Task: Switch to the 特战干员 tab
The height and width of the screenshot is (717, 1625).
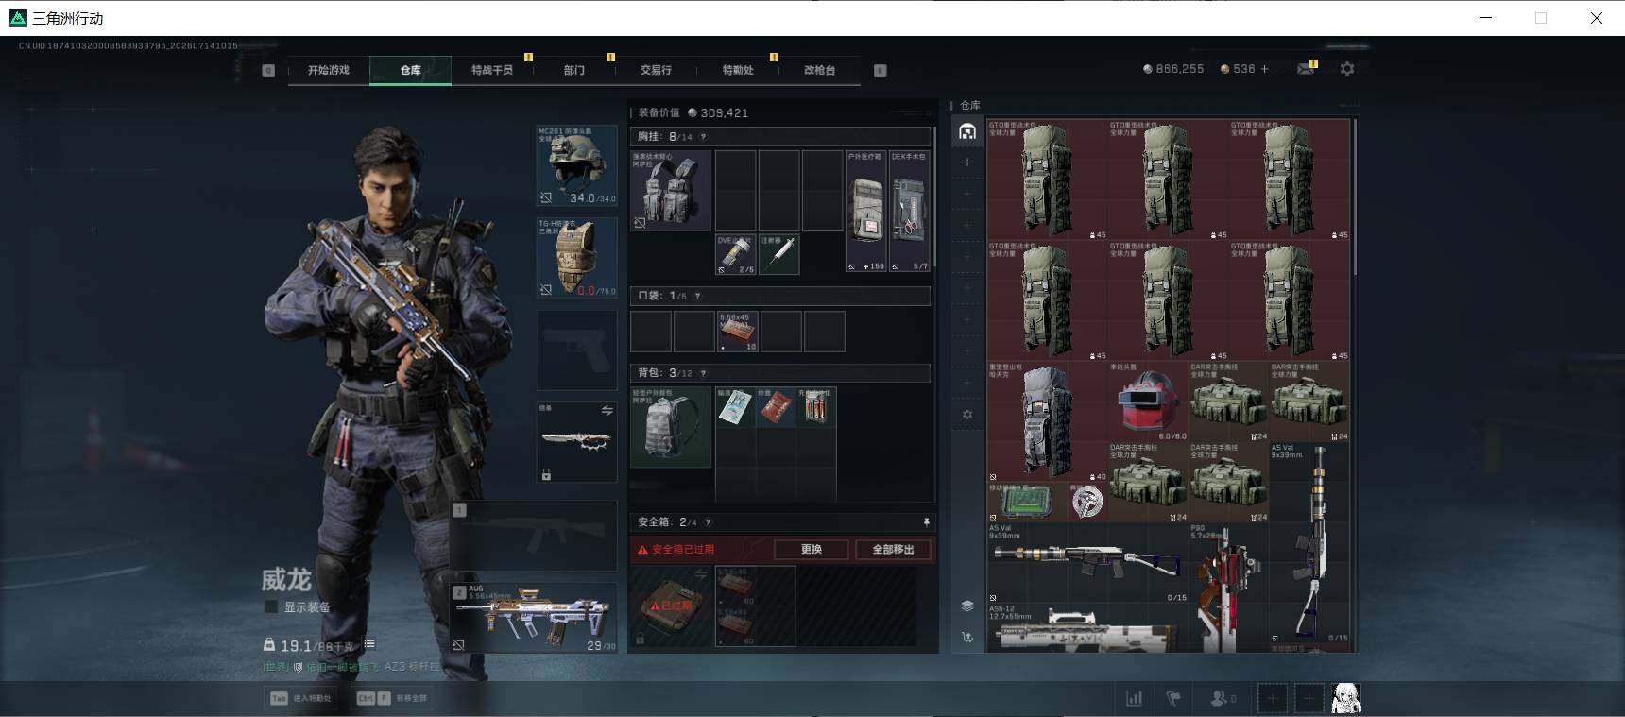Action: tap(491, 70)
